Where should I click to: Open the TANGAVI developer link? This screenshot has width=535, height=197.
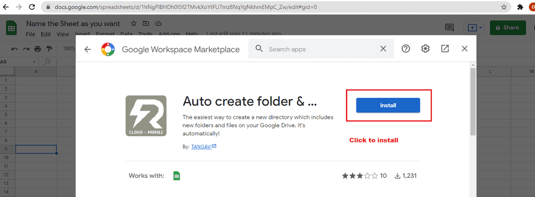(x=201, y=146)
